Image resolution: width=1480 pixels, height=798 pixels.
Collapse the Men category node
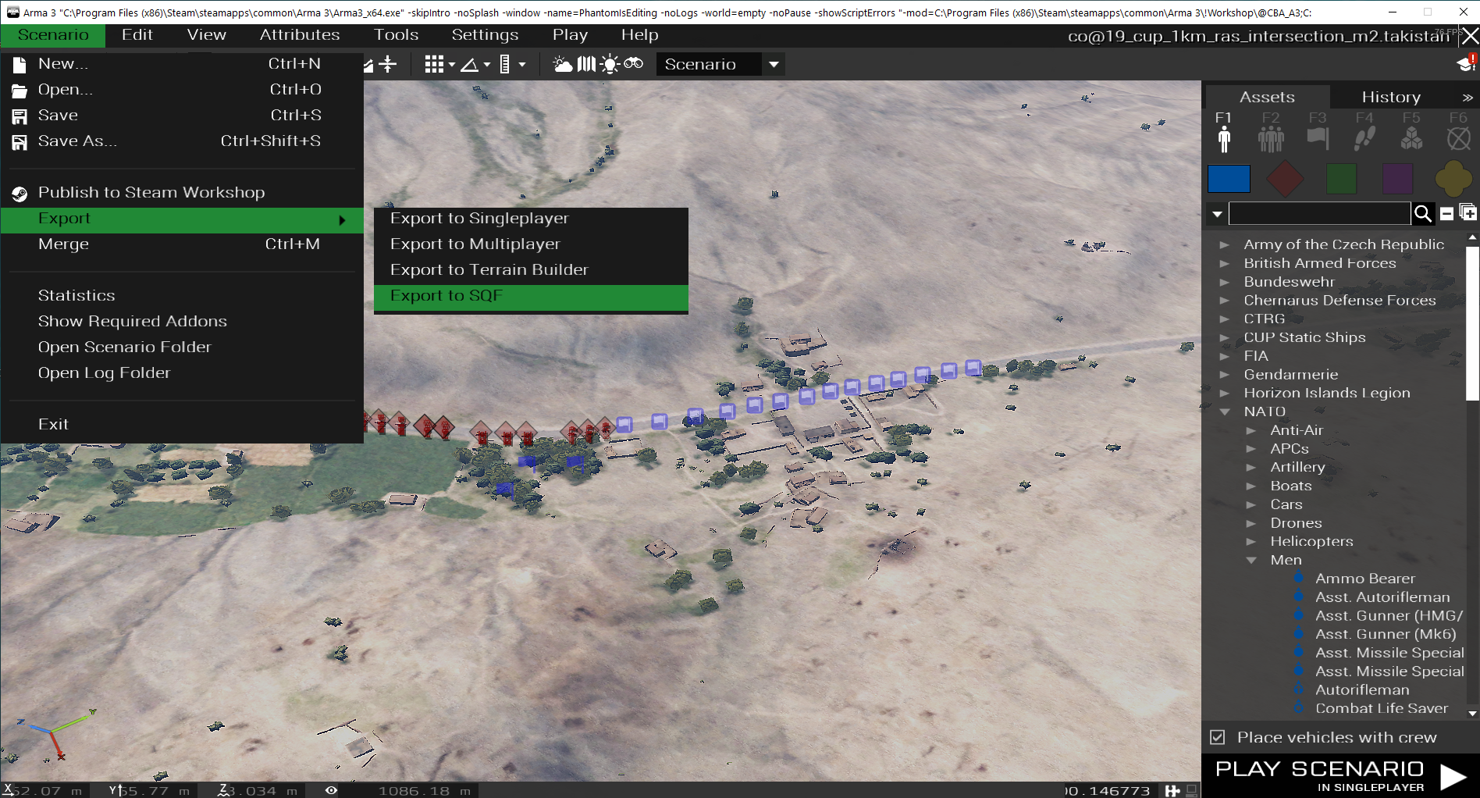(x=1251, y=560)
